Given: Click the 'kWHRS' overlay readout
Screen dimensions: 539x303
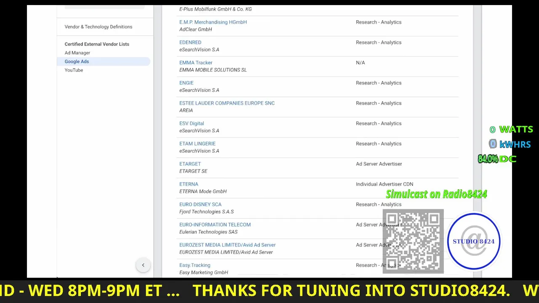Looking at the screenshot, I should (x=510, y=144).
